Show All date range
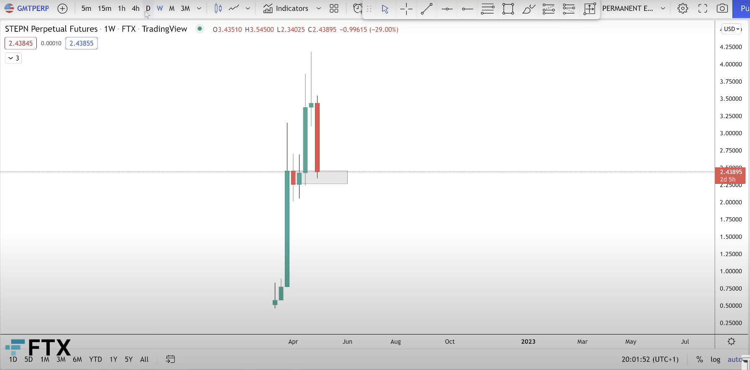Image resolution: width=750 pixels, height=370 pixels. click(x=144, y=360)
